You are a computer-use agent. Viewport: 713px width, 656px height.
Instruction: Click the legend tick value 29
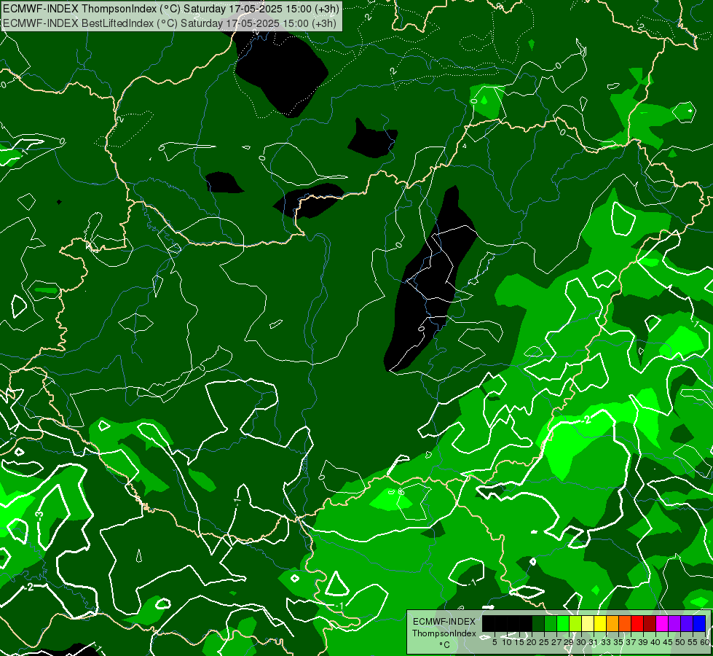[569, 642]
